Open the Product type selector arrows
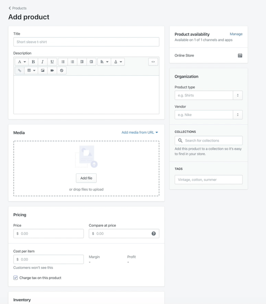266x304 pixels. coord(238,96)
